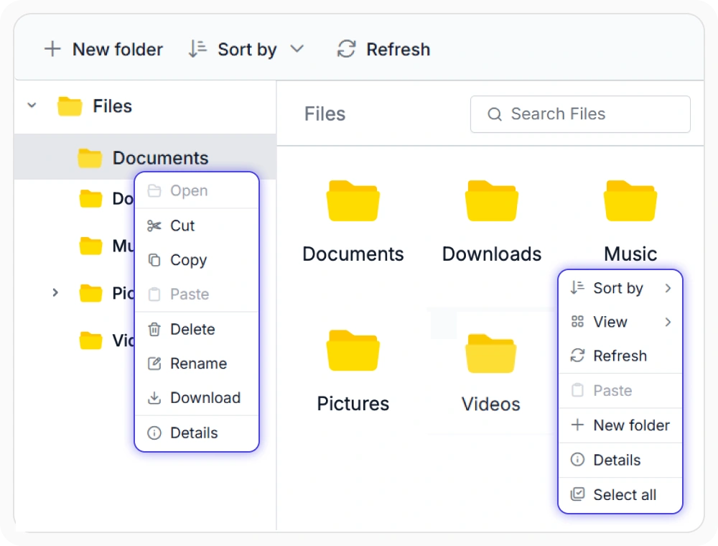Viewport: 718px width, 546px height.
Task: Choose Paste in the layout context menu
Action: pyautogui.click(x=620, y=390)
